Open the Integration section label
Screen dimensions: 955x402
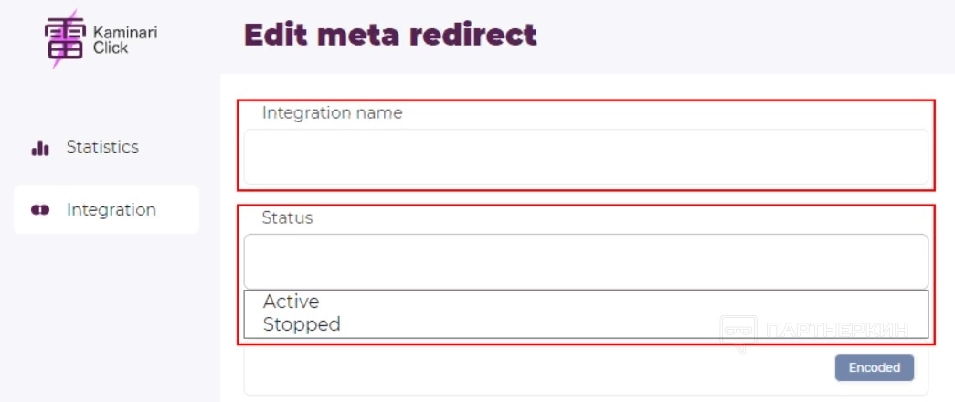pos(111,210)
